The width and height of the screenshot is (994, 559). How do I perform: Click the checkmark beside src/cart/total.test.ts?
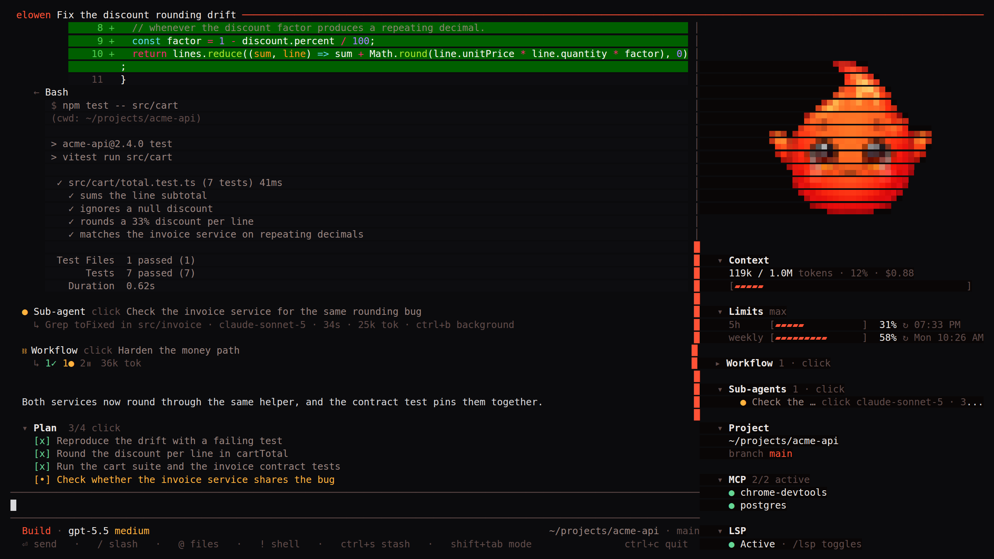pos(59,183)
